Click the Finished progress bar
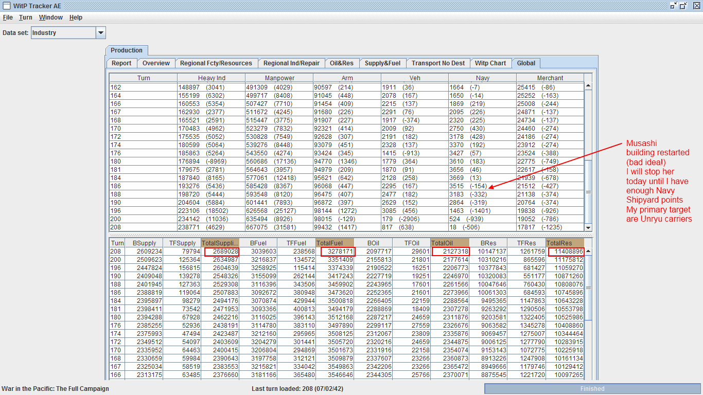The height and width of the screenshot is (395, 703). tap(592, 389)
